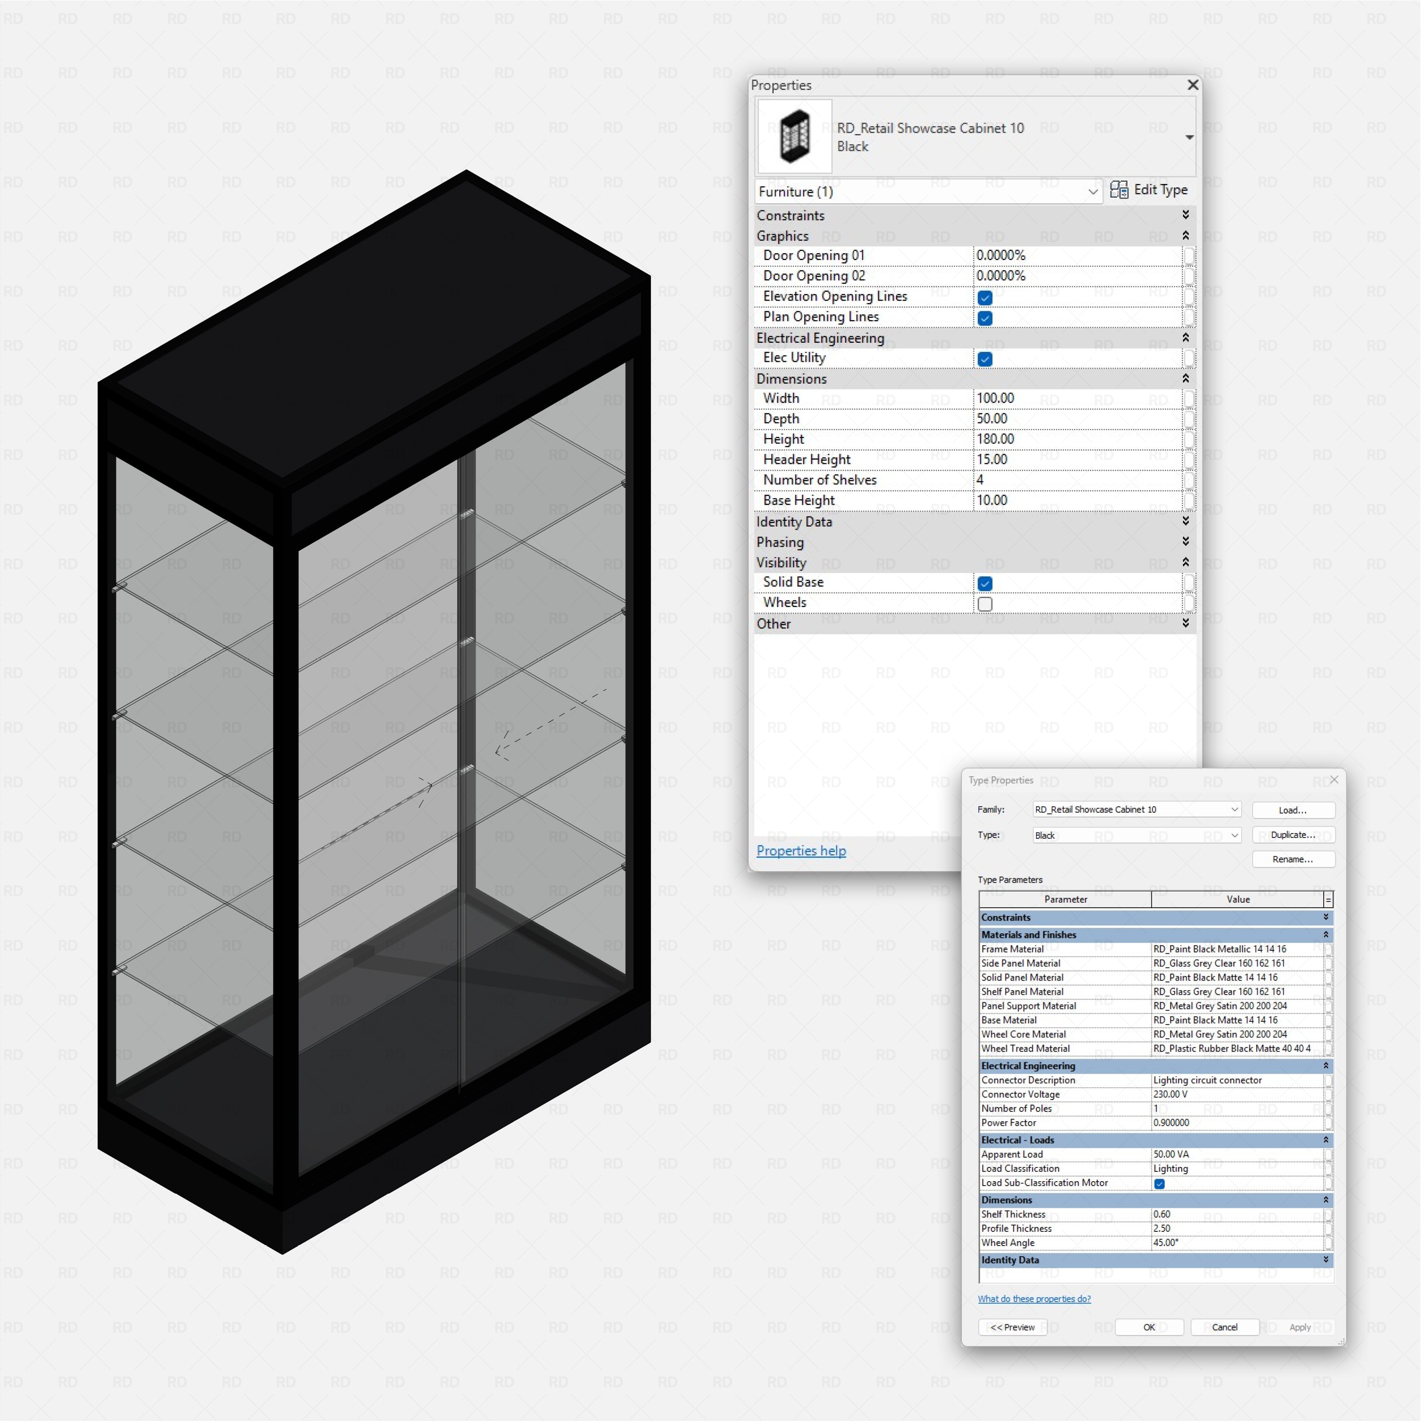
Task: Click the << Preview button
Action: (x=1012, y=1327)
